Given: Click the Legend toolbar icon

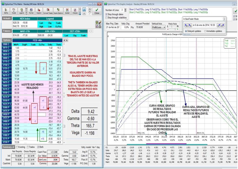Looking at the screenshot, I should point(22,11).
